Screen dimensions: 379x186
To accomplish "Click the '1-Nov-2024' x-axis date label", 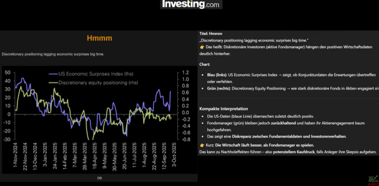I will pyautogui.click(x=15, y=157).
